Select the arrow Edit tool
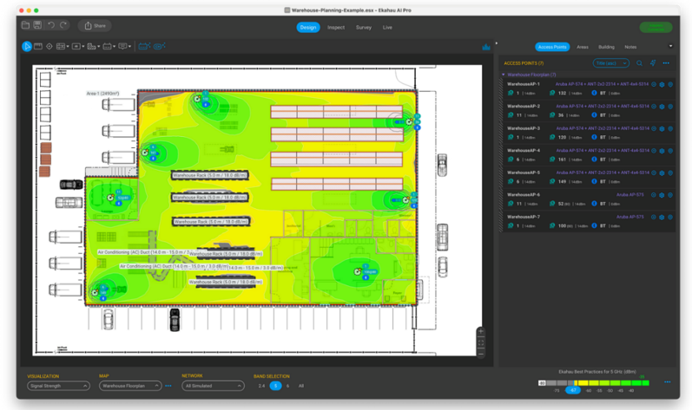 (26, 46)
